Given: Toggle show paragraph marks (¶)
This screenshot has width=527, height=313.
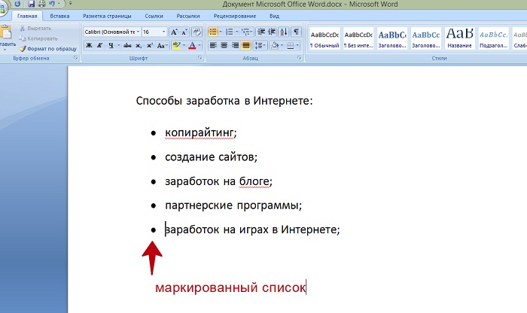Looking at the screenshot, I should click(296, 32).
